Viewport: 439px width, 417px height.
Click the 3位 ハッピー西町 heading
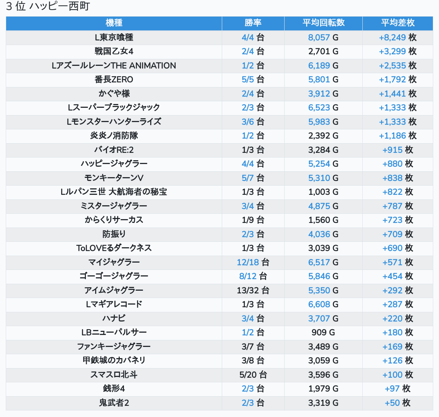point(48,6)
